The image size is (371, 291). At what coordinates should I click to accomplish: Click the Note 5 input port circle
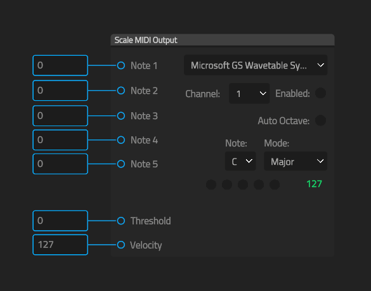121,164
